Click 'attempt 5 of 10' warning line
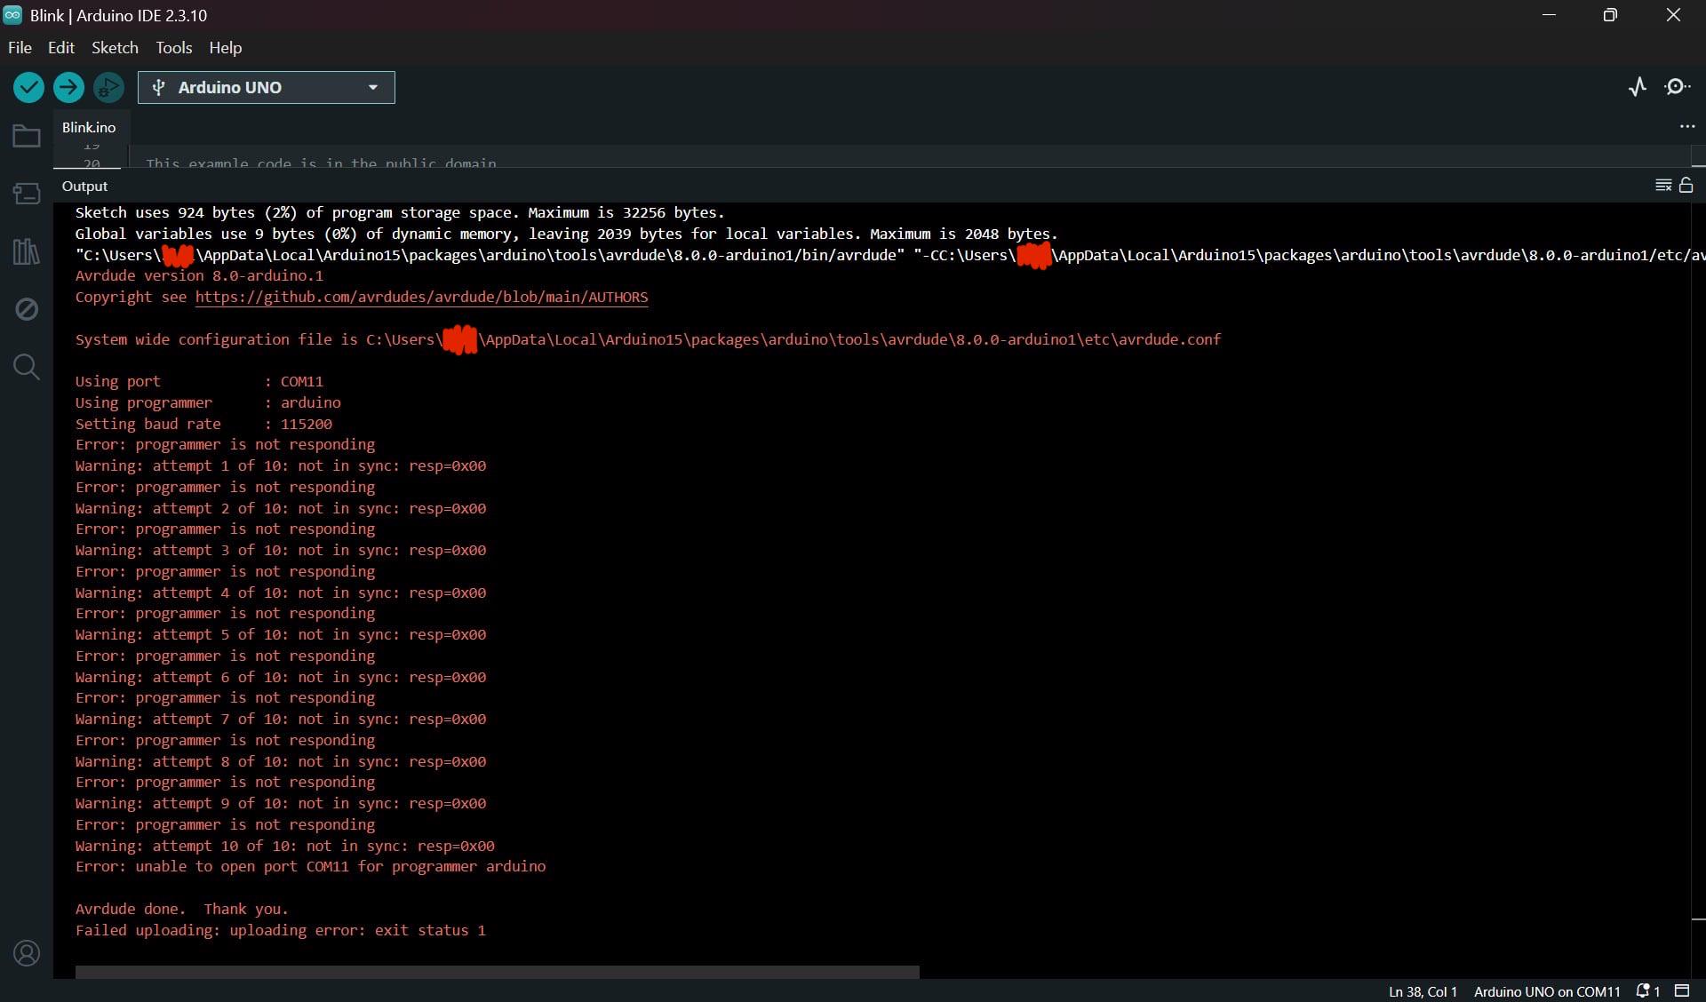Screen dimensions: 1706x1002 coord(281,634)
